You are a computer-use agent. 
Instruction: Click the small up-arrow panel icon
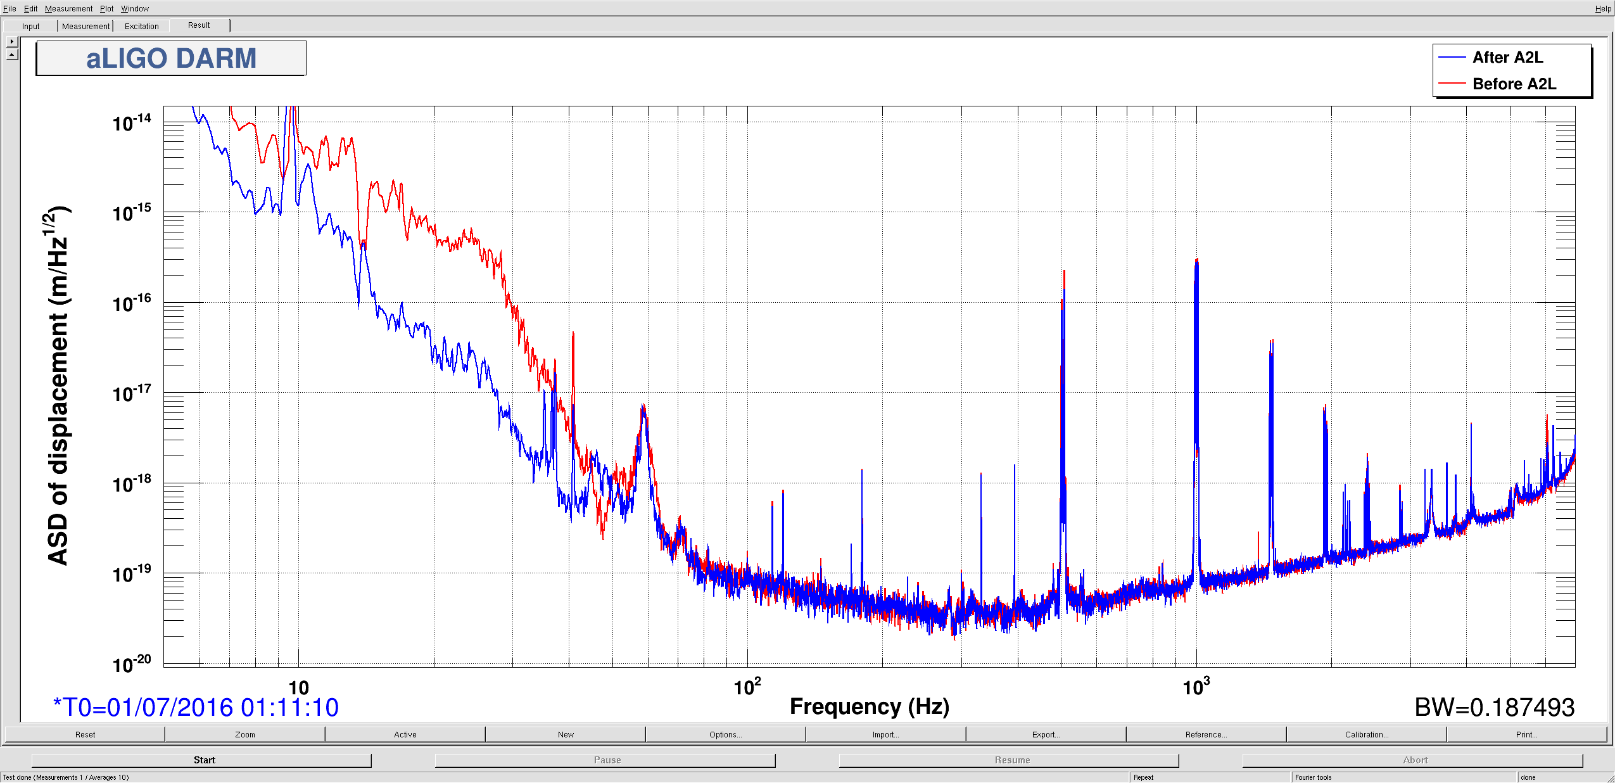coord(11,54)
